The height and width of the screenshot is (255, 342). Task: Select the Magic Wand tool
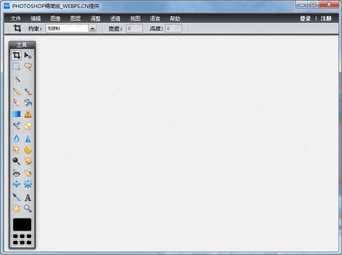[17, 78]
